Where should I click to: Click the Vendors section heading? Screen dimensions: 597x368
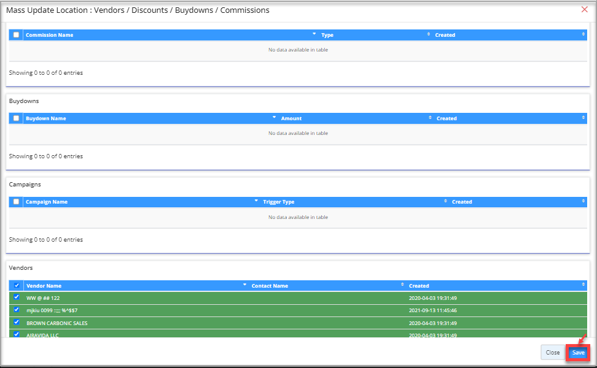[21, 268]
